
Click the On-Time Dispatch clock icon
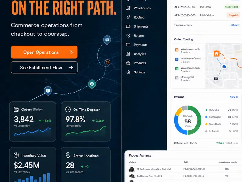(68, 110)
